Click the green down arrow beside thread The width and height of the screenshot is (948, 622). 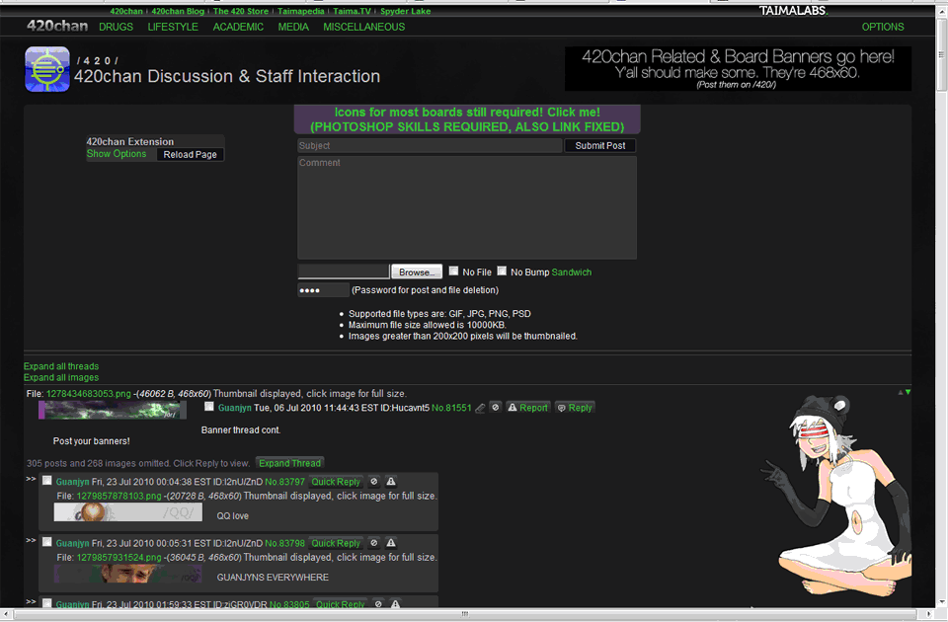(908, 392)
